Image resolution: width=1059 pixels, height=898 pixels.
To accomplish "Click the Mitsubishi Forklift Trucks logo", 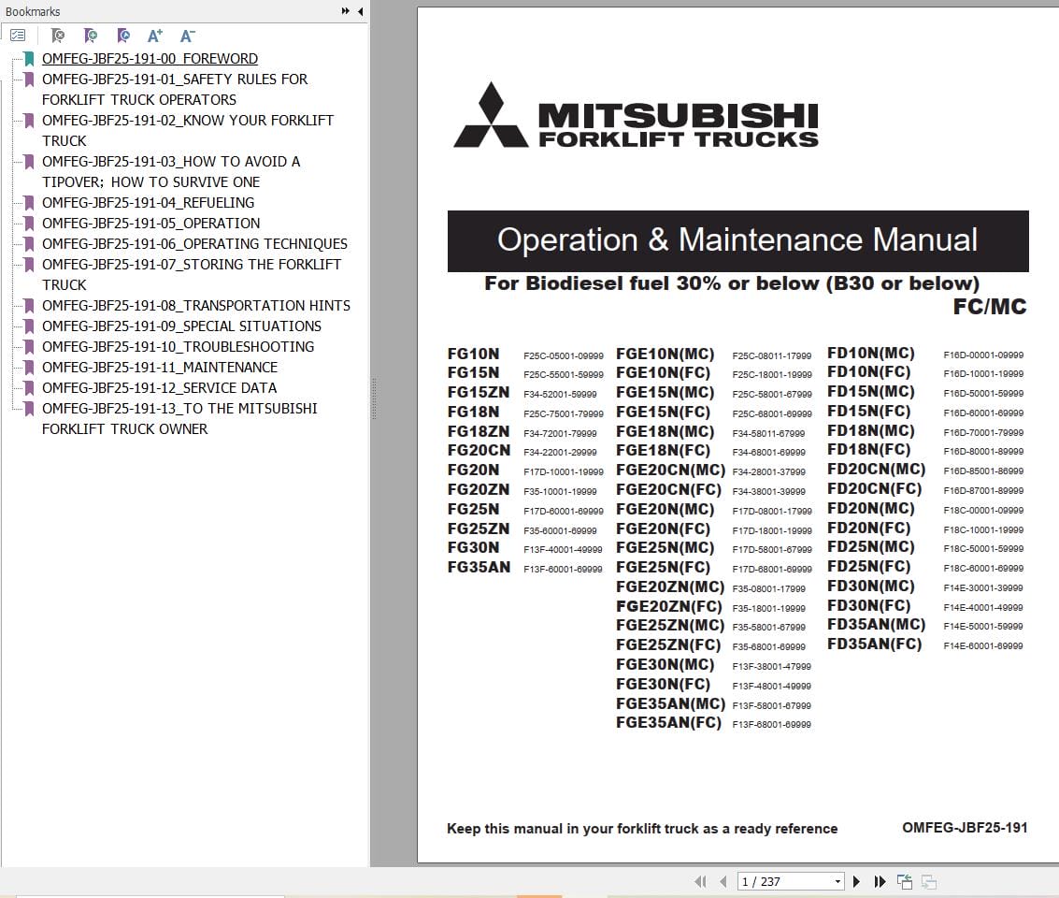I will [636, 116].
